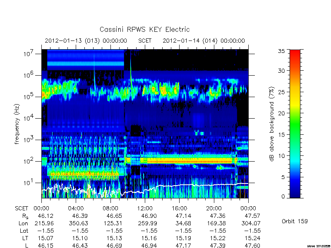Click the 25 value on the color scale
This screenshot has height=248, width=331.
(x=281, y=92)
